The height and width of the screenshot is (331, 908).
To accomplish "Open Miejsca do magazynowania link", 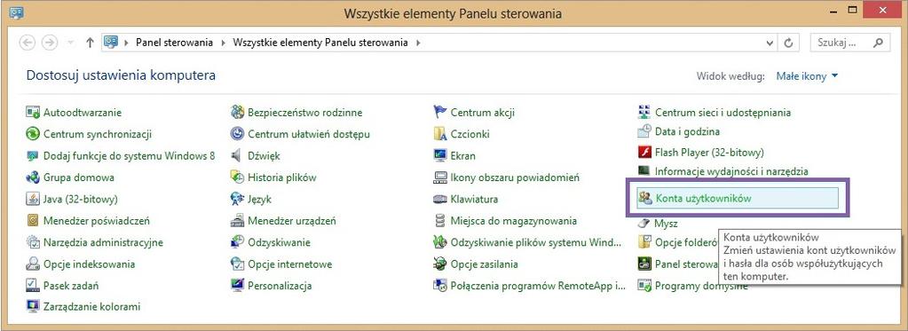I will [x=514, y=220].
